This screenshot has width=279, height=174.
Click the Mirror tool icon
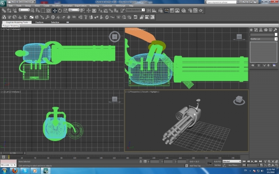point(148,11)
